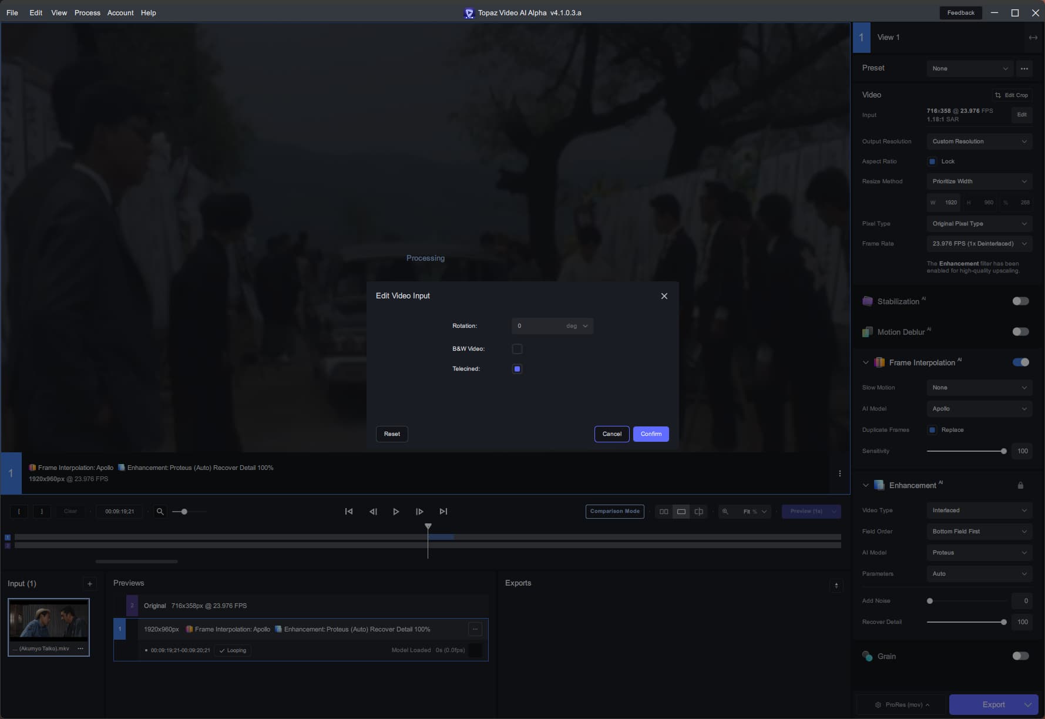
Task: Open the Account menu
Action: (120, 12)
